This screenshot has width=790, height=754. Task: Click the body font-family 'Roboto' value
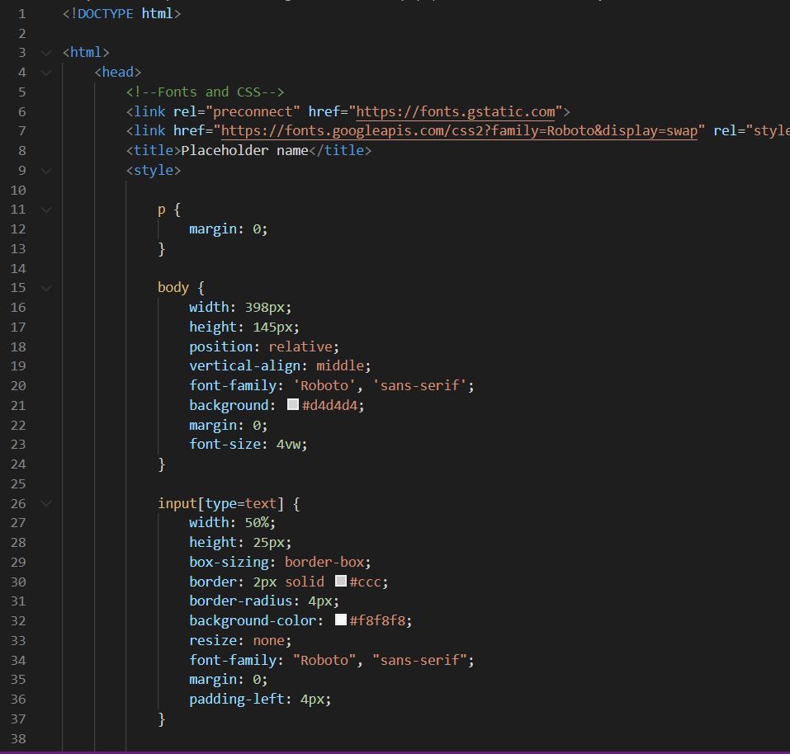coord(324,385)
